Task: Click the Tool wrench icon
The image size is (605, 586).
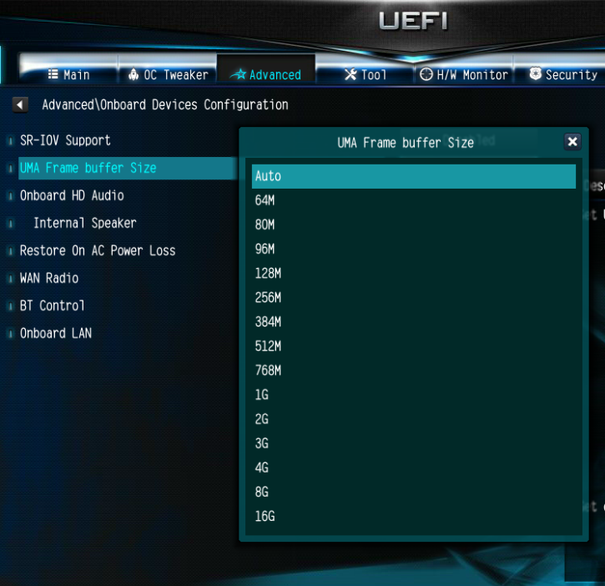Action: (x=350, y=74)
